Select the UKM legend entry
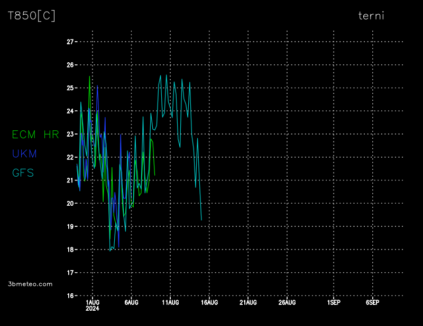 coord(24,154)
